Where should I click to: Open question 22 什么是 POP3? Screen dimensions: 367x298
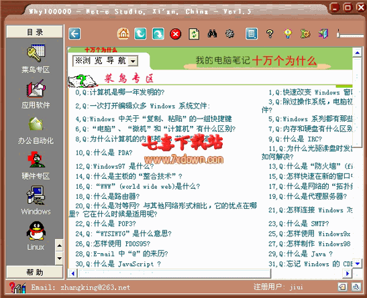(x=105, y=224)
